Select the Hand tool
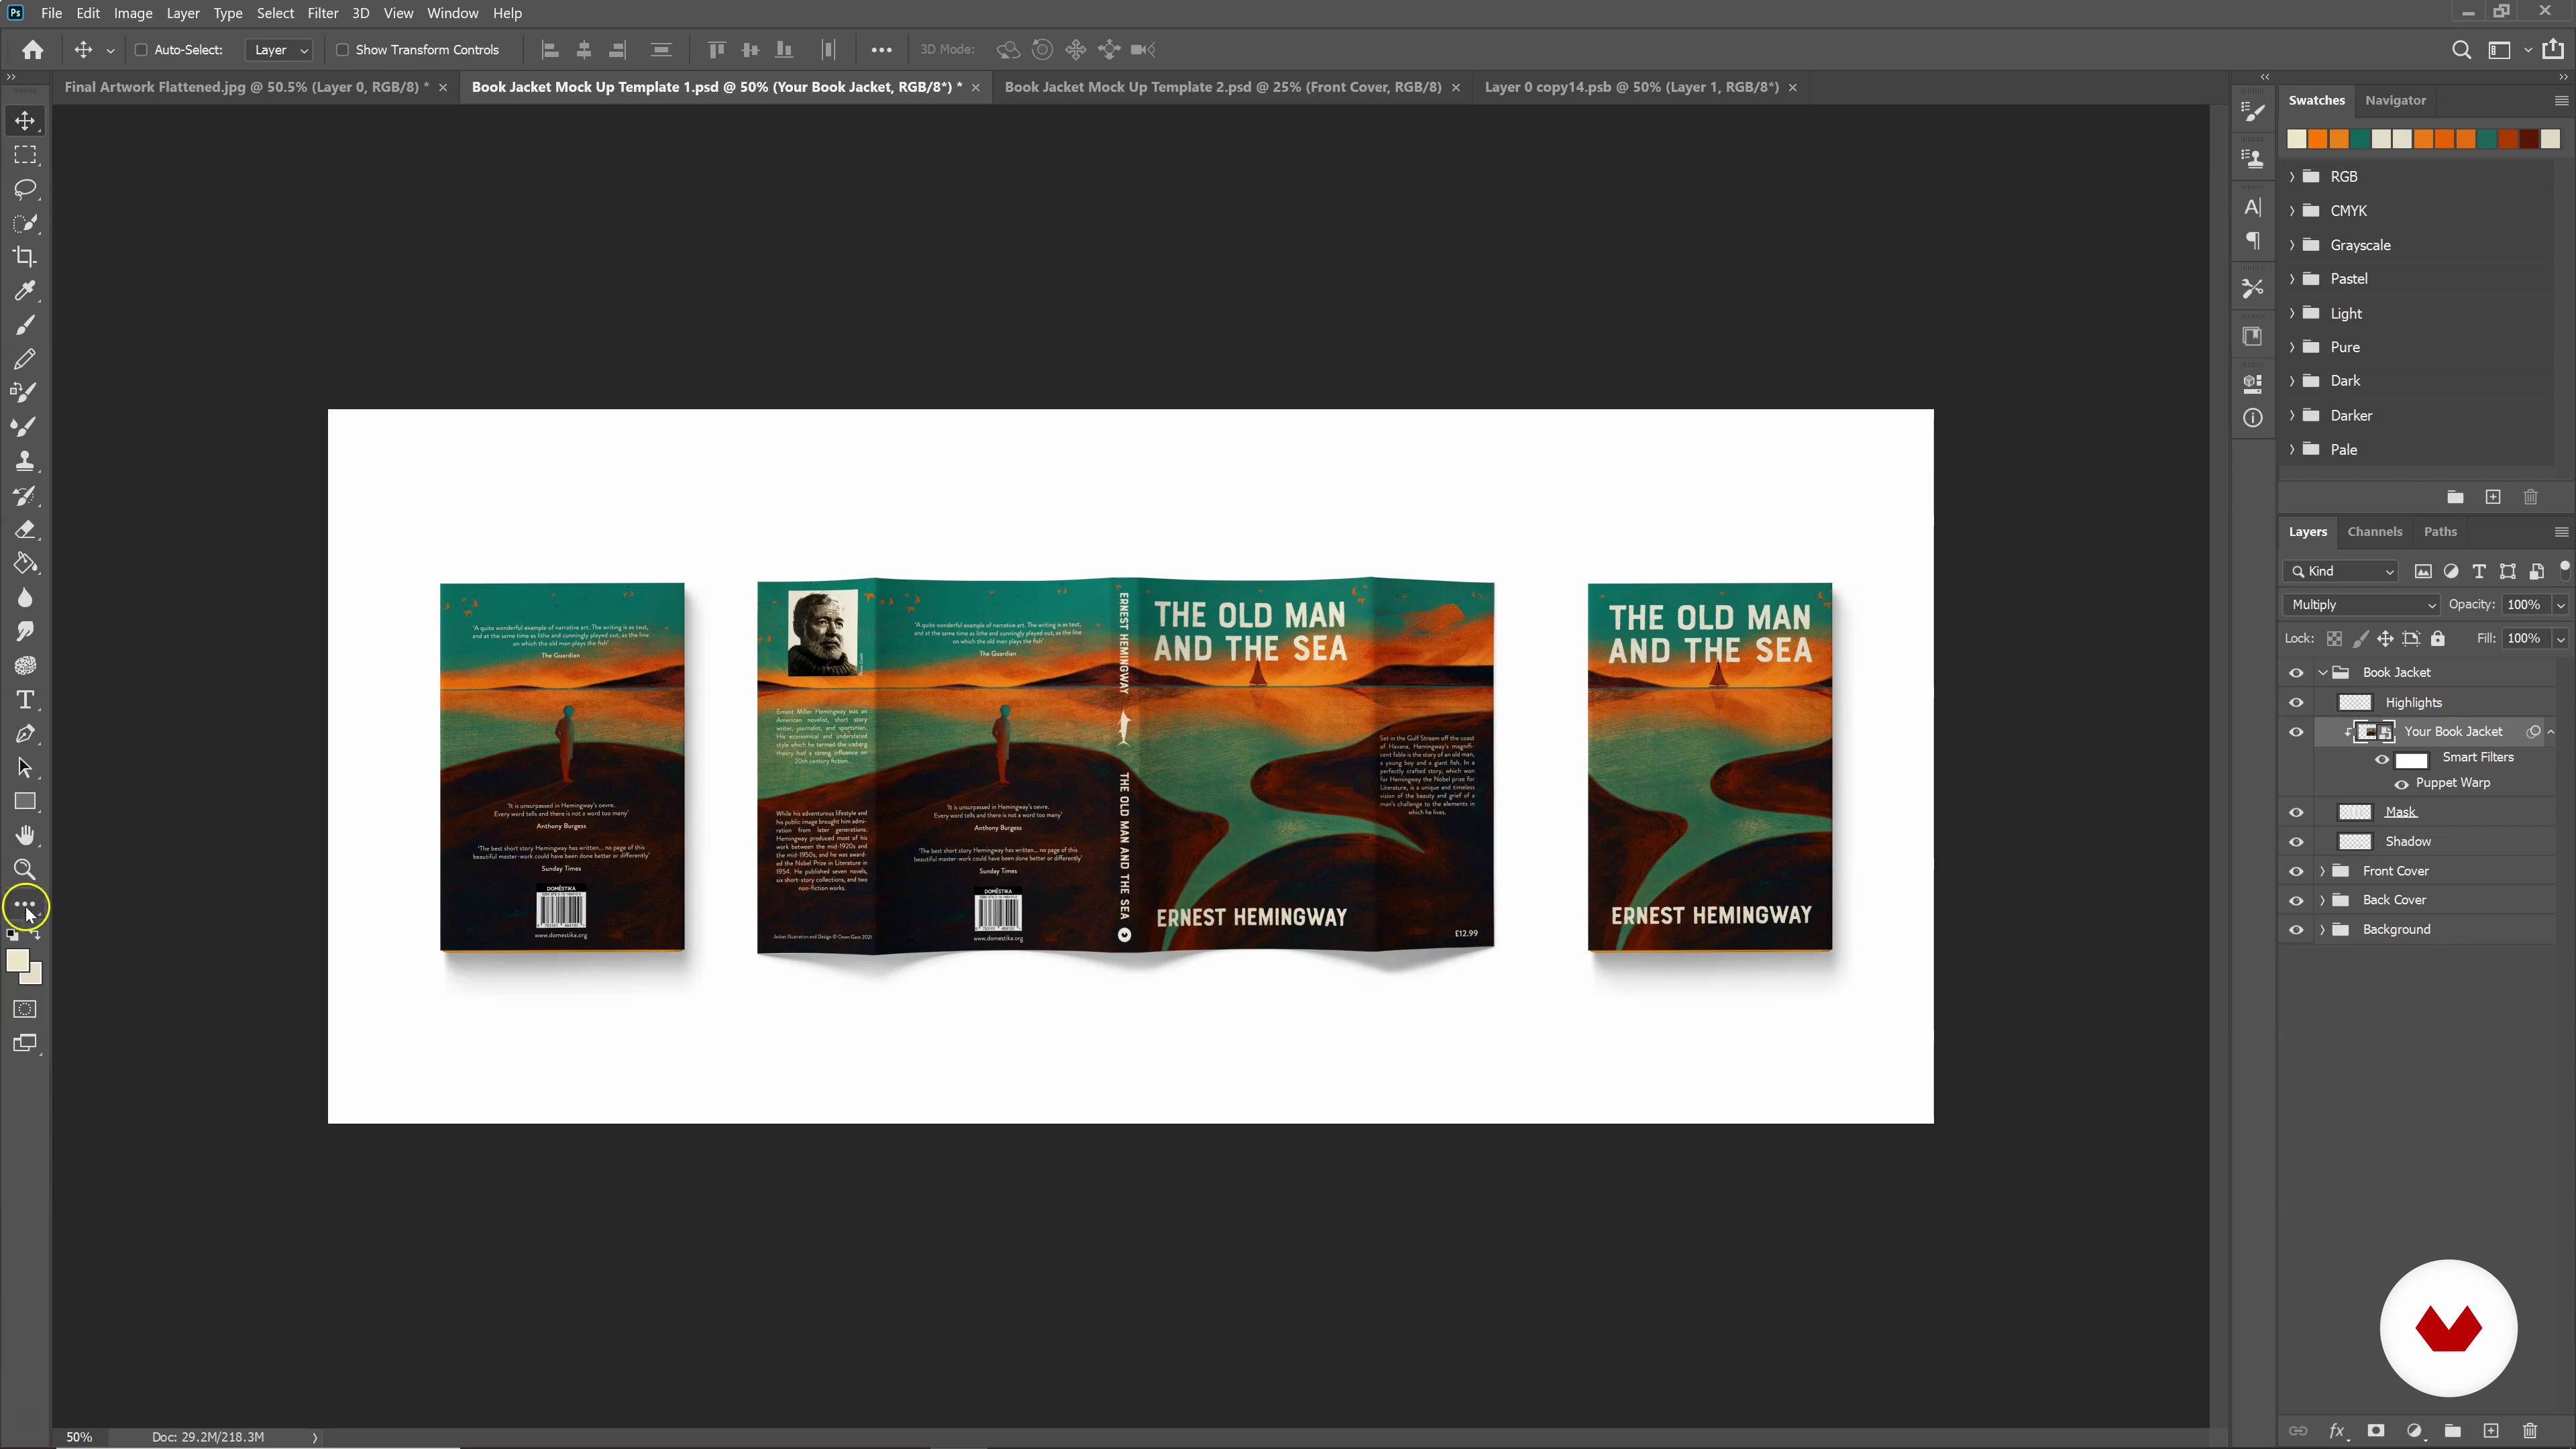 25,835
